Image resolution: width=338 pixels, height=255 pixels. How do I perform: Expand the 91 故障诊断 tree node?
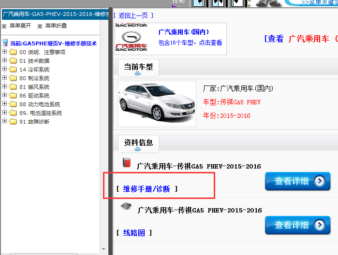pyautogui.click(x=4, y=121)
